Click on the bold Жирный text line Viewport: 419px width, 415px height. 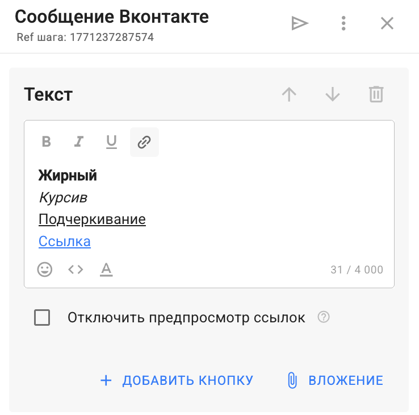click(x=68, y=176)
